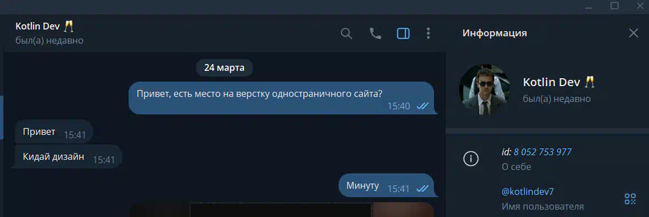Start a voice call with Kotlin Dev
The width and height of the screenshot is (649, 217).
(x=375, y=33)
